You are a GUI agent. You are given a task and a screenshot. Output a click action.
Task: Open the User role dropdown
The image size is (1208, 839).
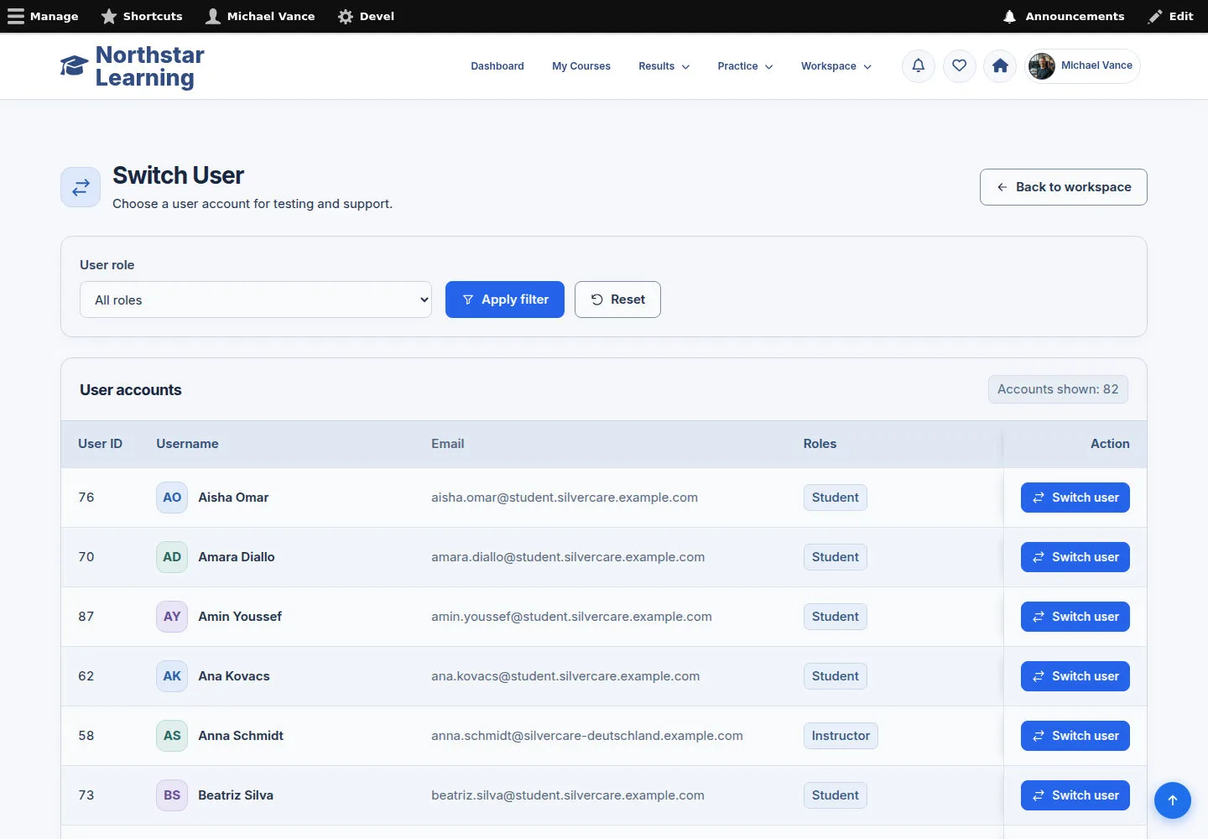pos(256,300)
